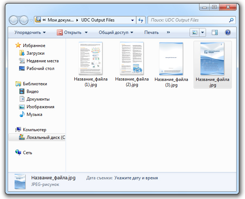Open help with the question mark icon
This screenshot has height=199, width=245.
pos(228,32)
